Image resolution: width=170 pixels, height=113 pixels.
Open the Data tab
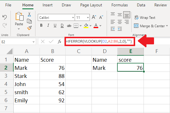pos(141,5)
